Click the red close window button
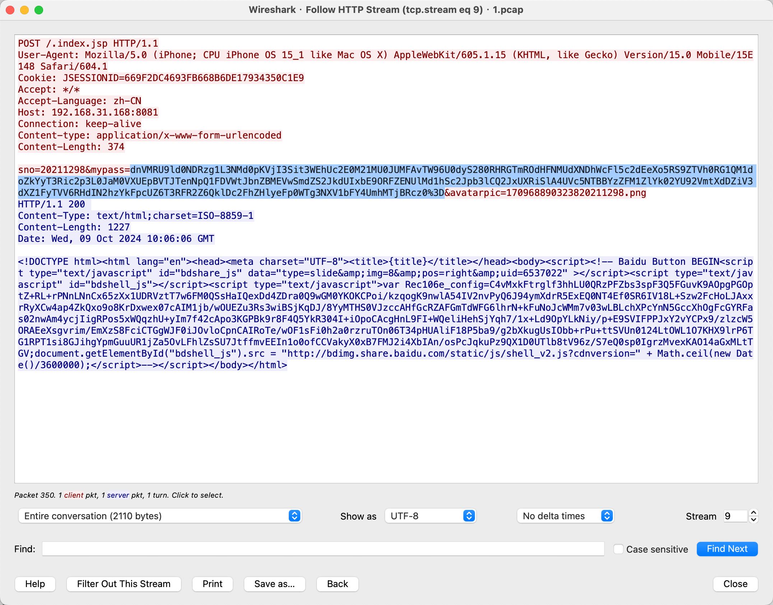The width and height of the screenshot is (773, 605). (10, 10)
